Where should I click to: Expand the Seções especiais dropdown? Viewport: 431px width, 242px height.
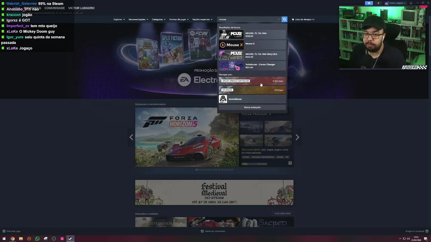click(x=202, y=19)
